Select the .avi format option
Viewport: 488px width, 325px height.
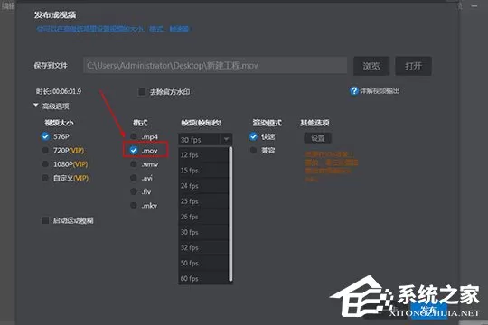point(134,178)
